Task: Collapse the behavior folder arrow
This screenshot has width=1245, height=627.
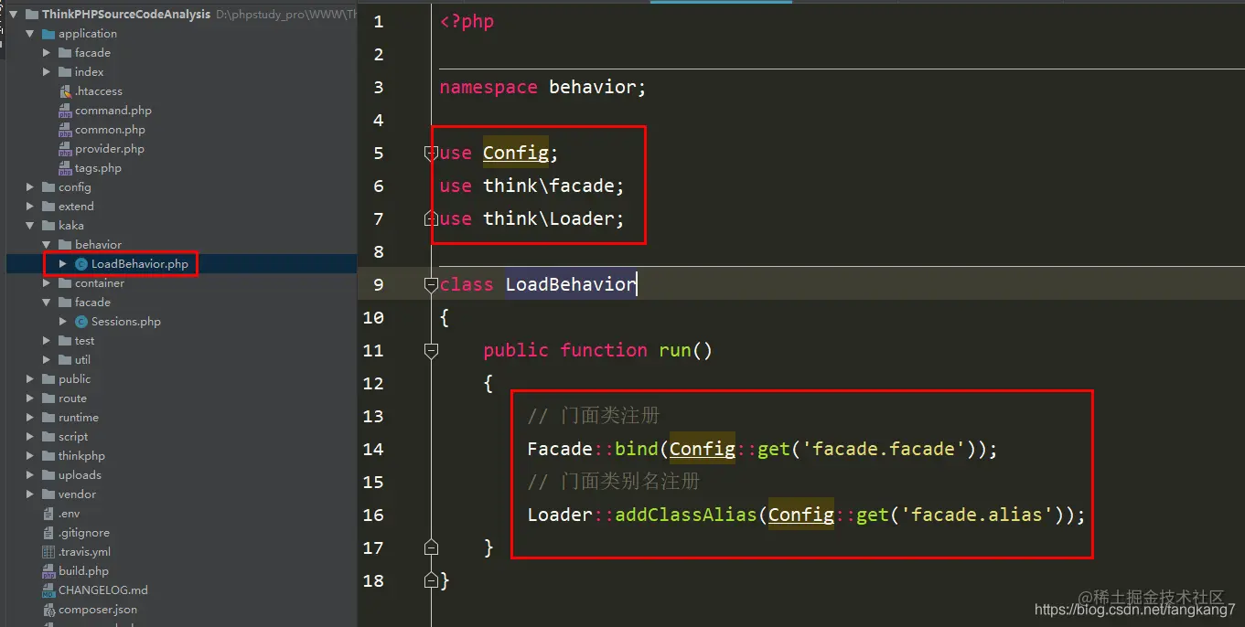Action: [47, 245]
